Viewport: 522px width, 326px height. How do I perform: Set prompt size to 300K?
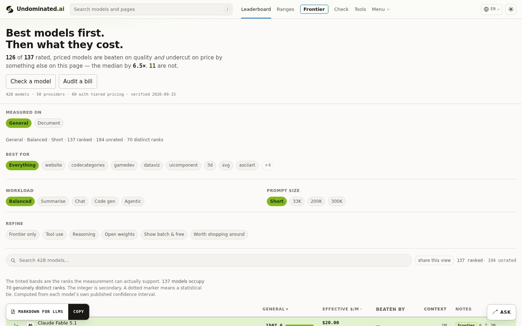337,201
